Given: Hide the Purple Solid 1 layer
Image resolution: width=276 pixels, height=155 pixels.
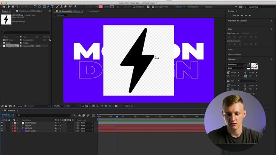Looking at the screenshot, I should [x=2, y=131].
